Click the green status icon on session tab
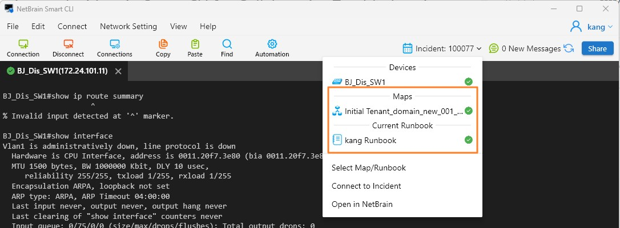Image resolution: width=620 pixels, height=228 pixels. tap(11, 71)
